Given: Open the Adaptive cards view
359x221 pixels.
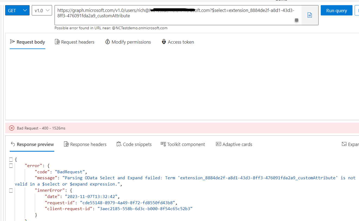Looking at the screenshot, I should [234, 144].
